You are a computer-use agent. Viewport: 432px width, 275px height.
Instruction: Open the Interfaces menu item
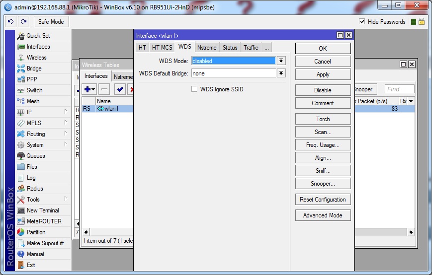pyautogui.click(x=43, y=47)
